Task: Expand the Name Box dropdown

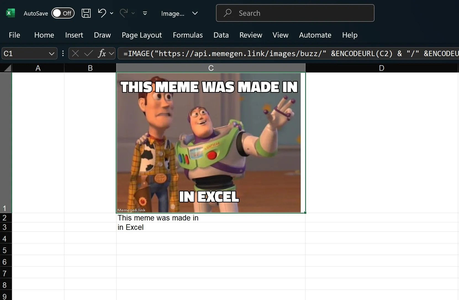Action: [x=51, y=54]
